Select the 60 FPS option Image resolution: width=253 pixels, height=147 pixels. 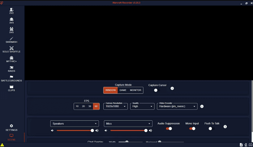click(96, 107)
